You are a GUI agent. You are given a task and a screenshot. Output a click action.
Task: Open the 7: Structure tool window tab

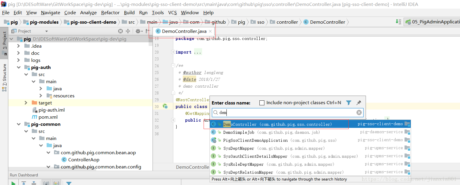point(4,78)
